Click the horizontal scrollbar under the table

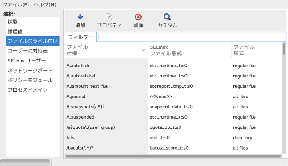pyautogui.click(x=173, y=156)
